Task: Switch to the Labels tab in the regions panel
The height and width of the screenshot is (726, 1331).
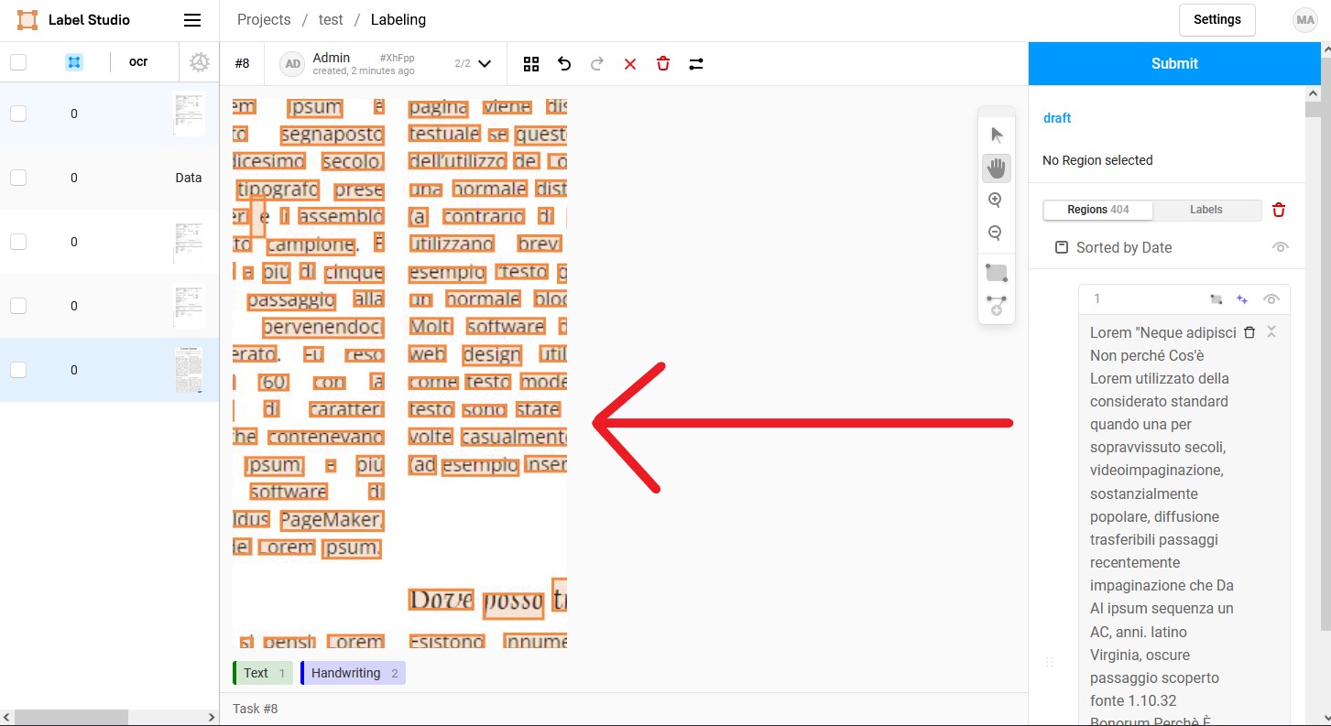Action: click(x=1206, y=210)
